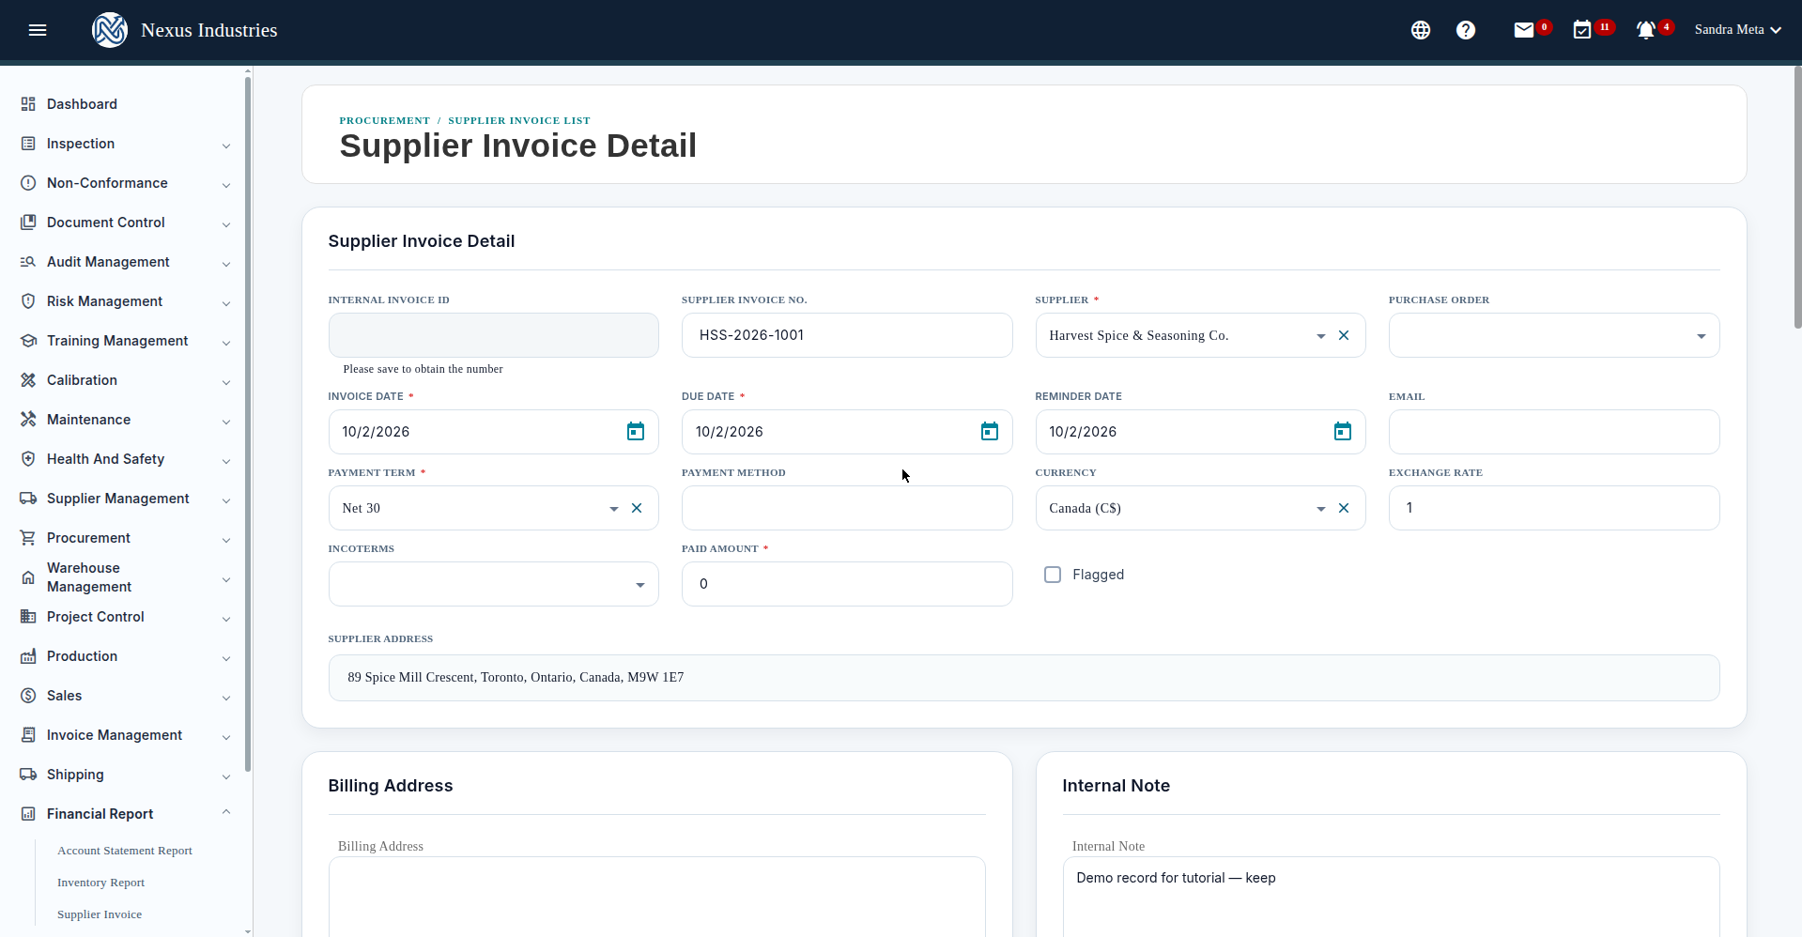
Task: Open the Due Date calendar picker
Action: tap(990, 432)
